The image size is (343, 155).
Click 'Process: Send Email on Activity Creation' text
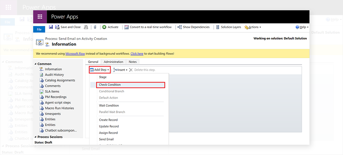(x=76, y=39)
